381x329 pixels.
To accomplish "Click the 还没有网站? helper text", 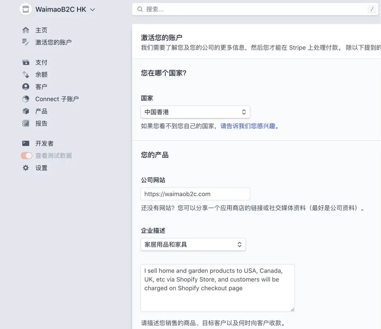I will (253, 208).
